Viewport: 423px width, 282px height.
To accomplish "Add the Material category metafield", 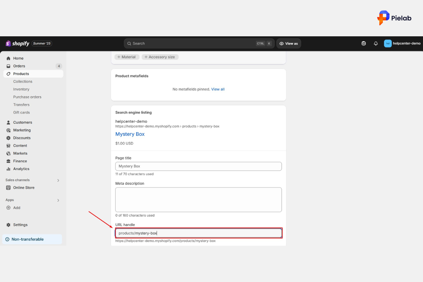I will [127, 57].
